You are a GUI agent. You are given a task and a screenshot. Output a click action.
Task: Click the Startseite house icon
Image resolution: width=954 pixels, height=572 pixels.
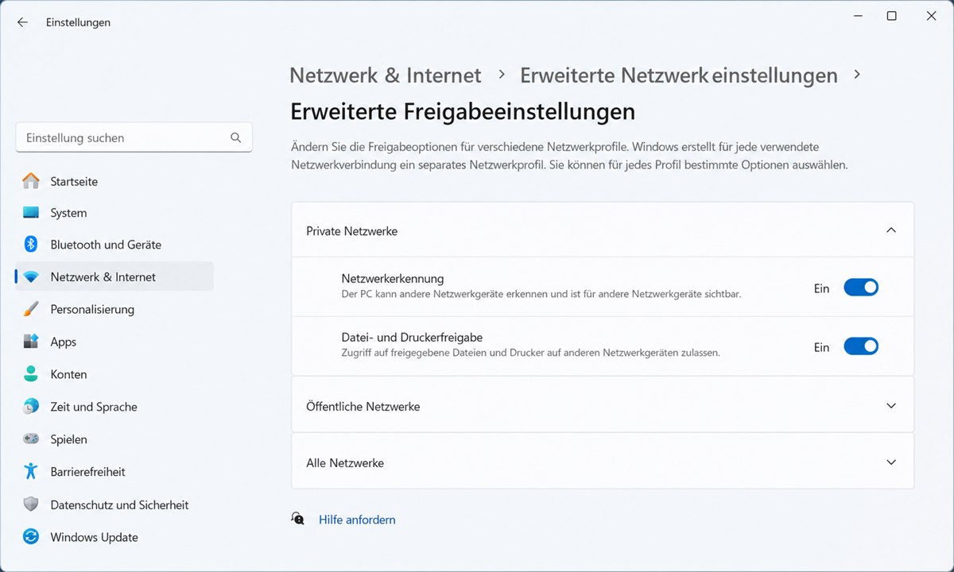click(x=31, y=181)
